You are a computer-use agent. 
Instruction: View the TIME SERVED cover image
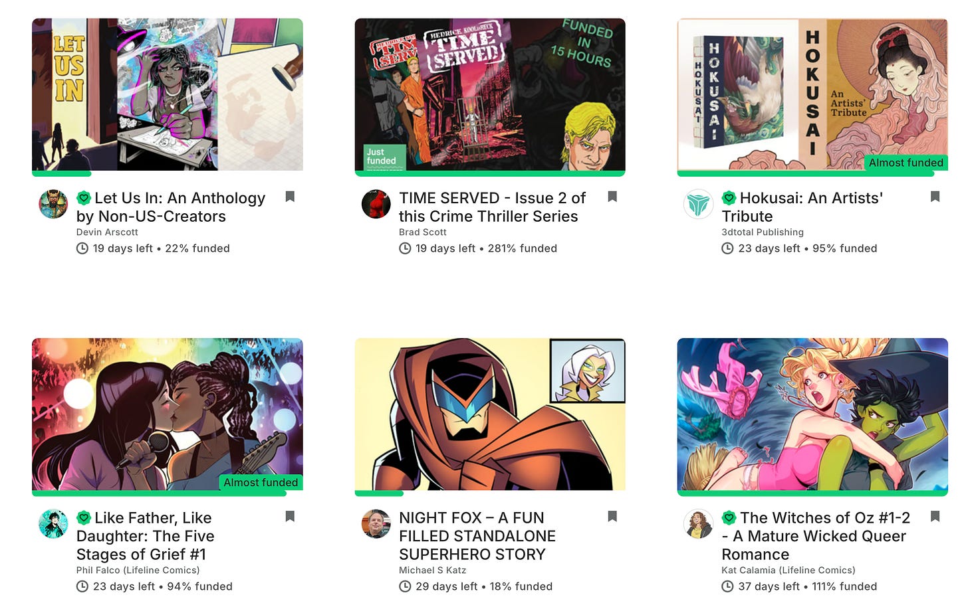tap(490, 94)
